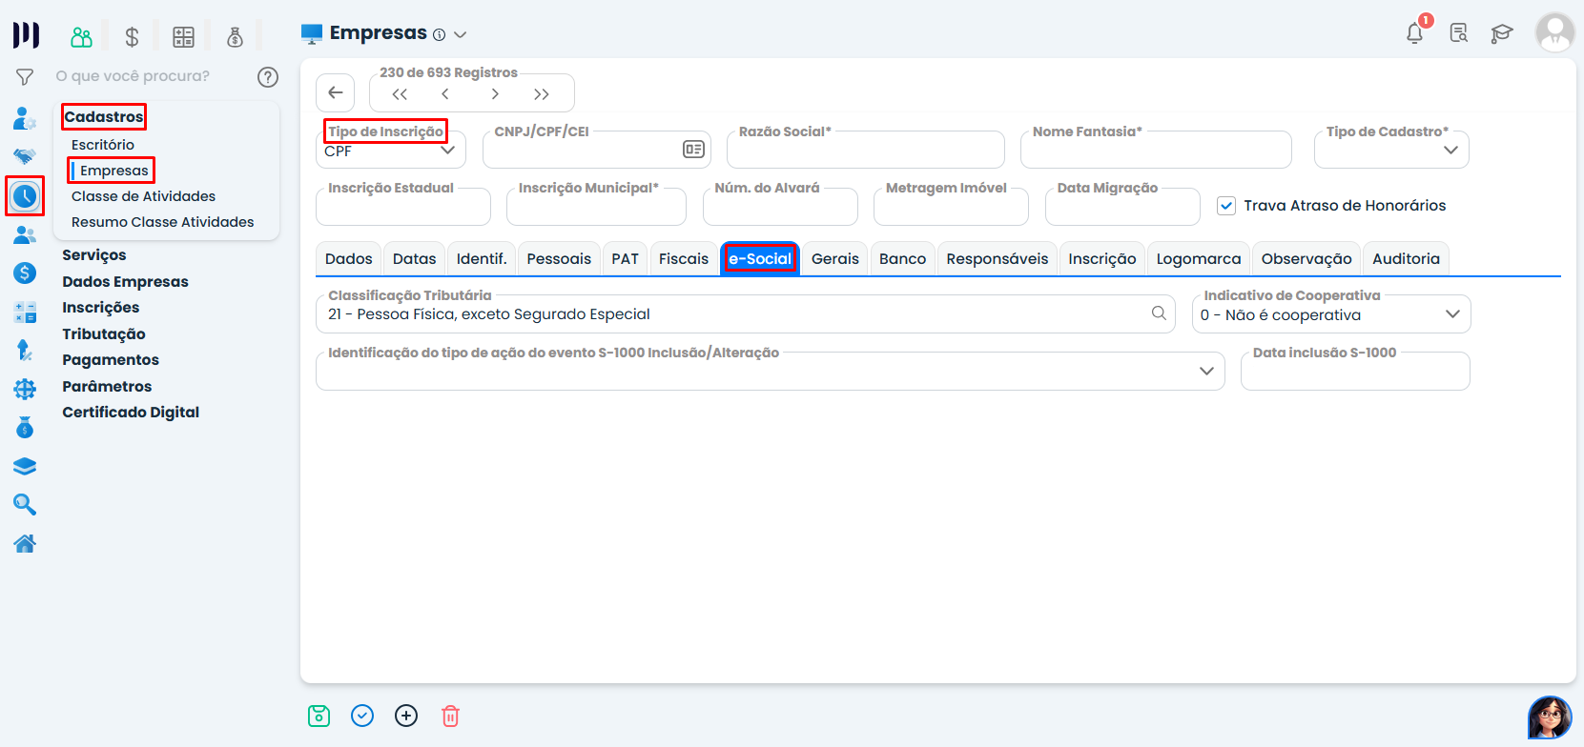Screen dimensions: 1584x747
Task: Click the green save icon
Action: [x=319, y=716]
